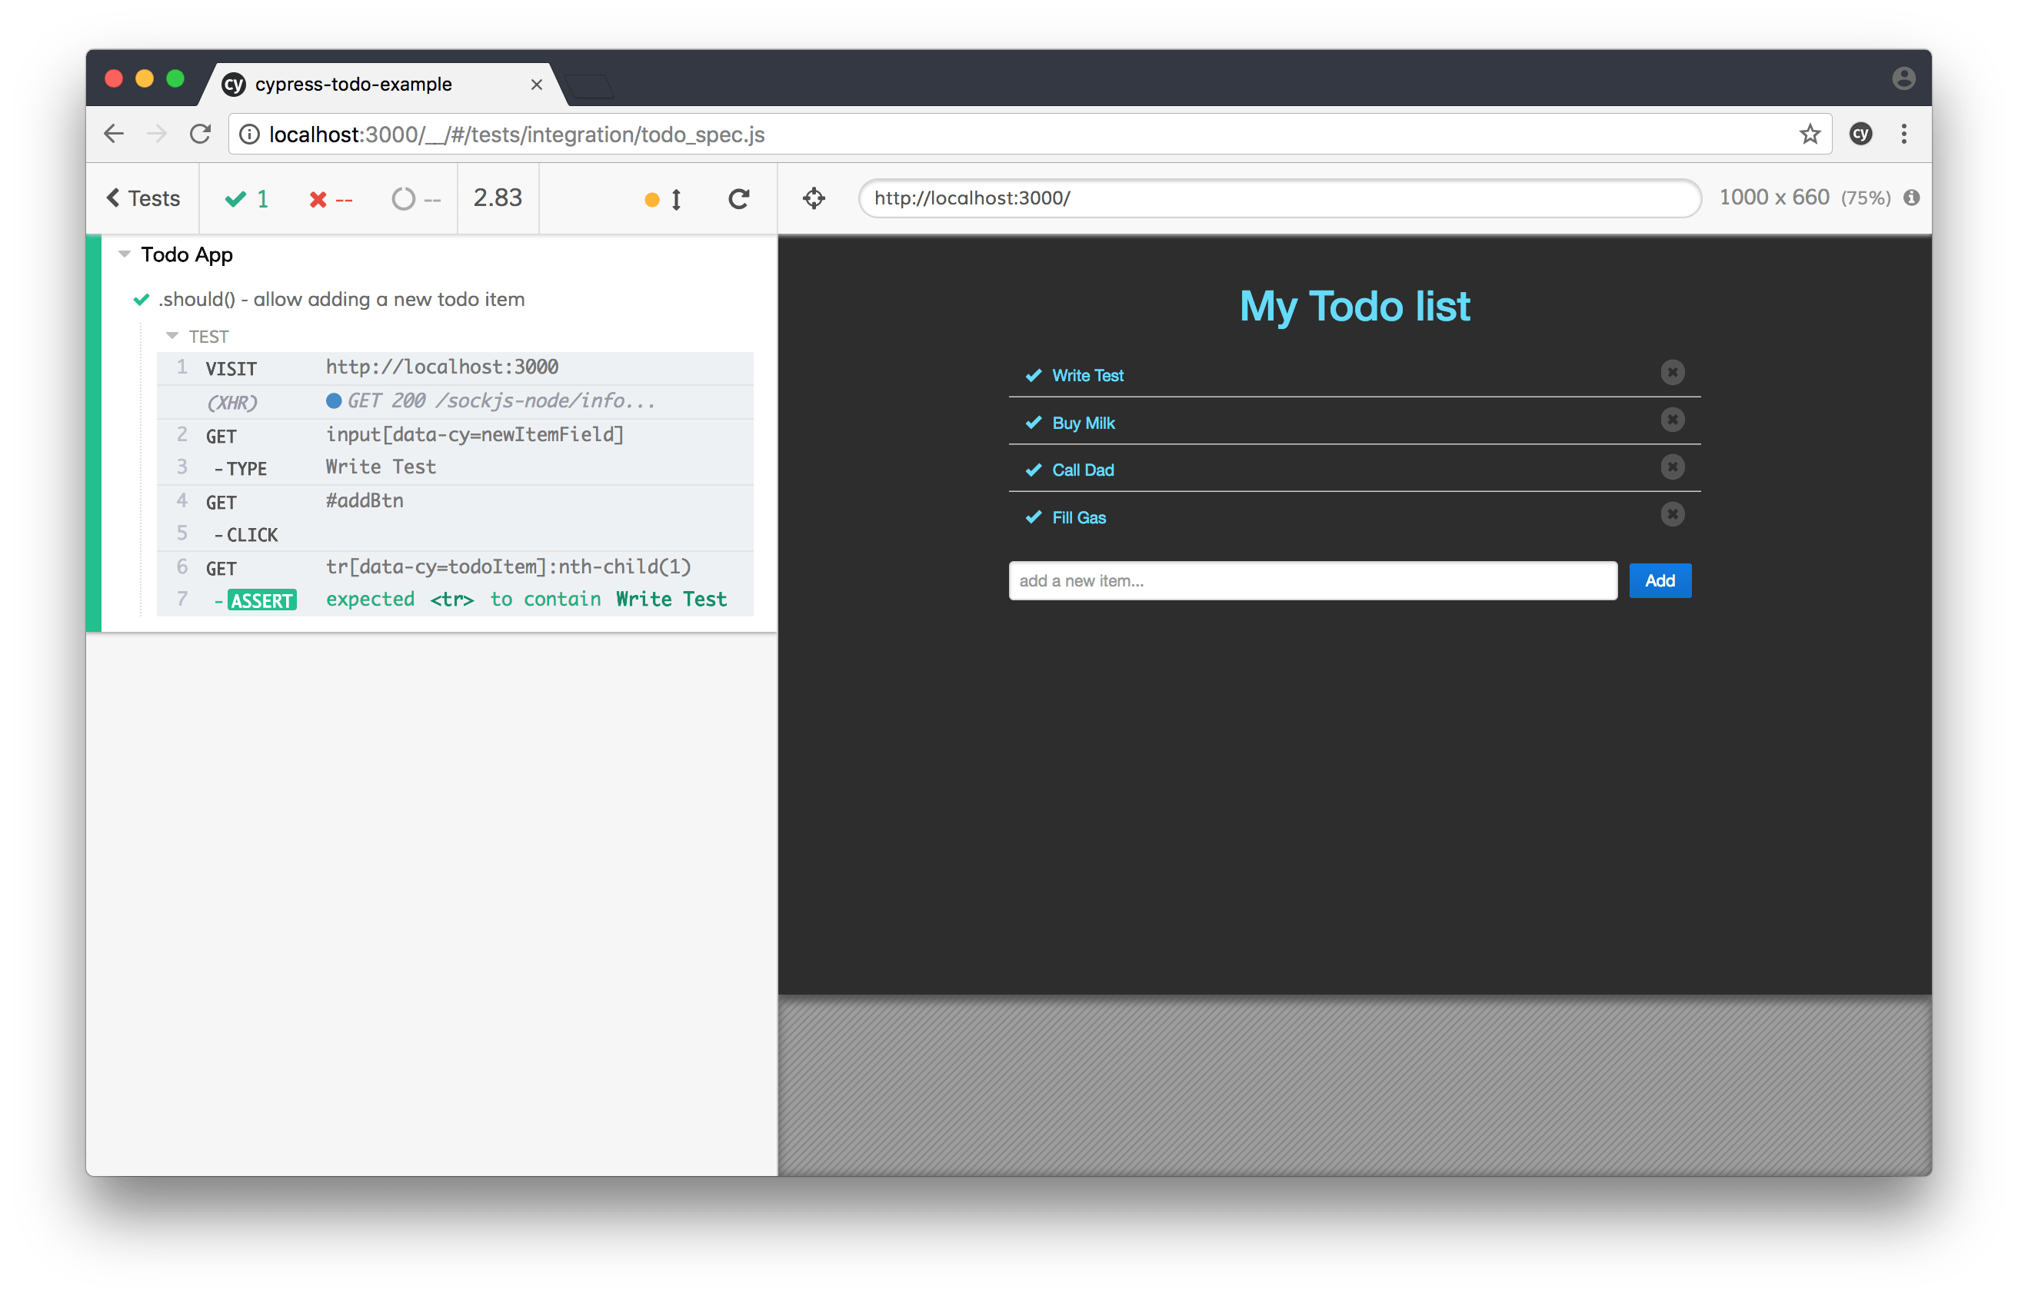Click the browser profile icon

(x=1903, y=78)
